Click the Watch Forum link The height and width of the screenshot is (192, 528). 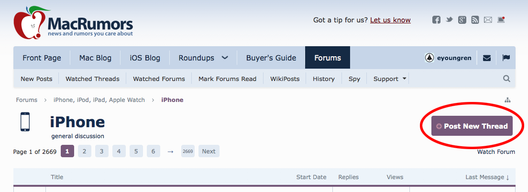pos(496,152)
